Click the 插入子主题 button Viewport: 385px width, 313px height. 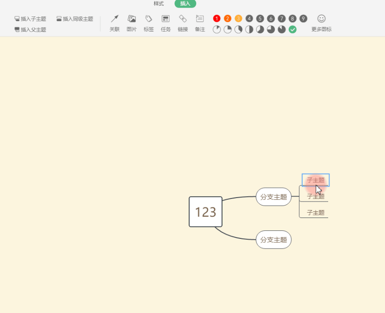pyautogui.click(x=29, y=19)
